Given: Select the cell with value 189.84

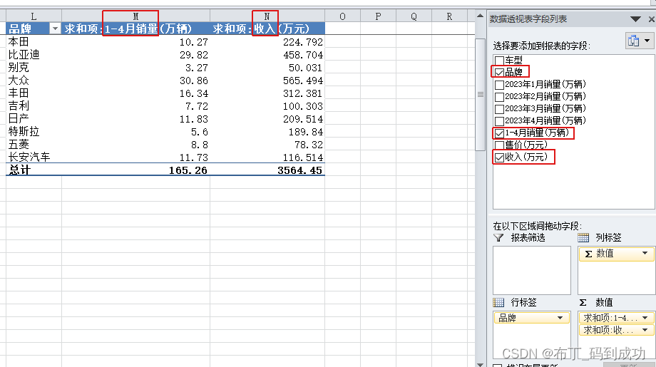Looking at the screenshot, I should point(267,132).
